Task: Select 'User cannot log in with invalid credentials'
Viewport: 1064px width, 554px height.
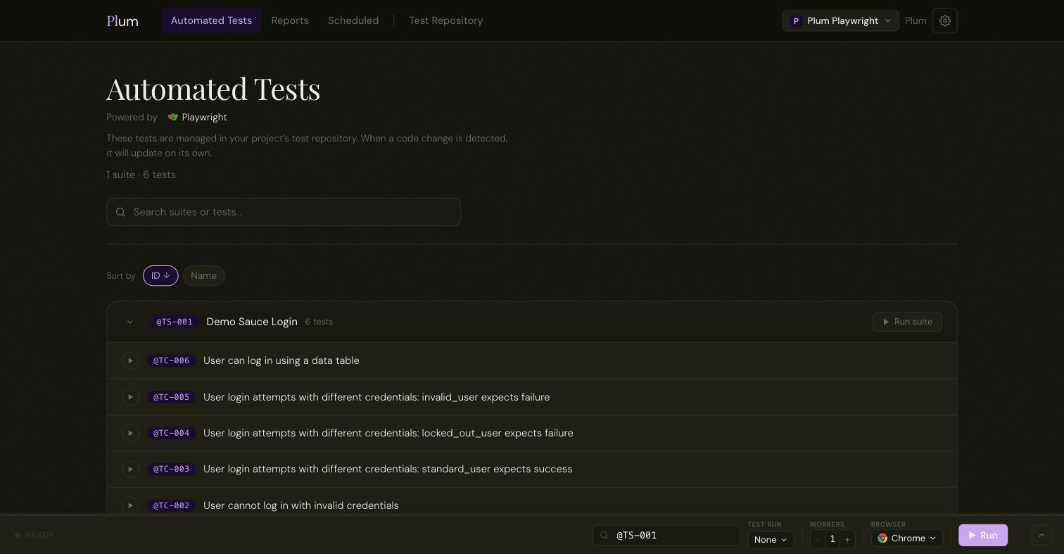Action: pyautogui.click(x=301, y=505)
